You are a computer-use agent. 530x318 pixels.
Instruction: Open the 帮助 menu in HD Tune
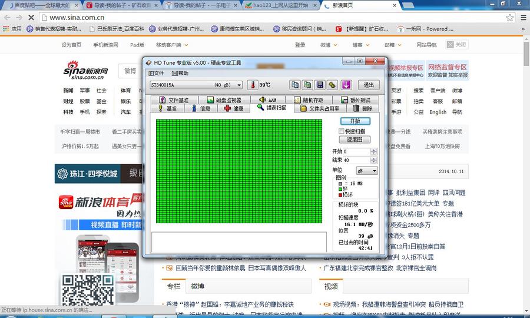pos(180,73)
